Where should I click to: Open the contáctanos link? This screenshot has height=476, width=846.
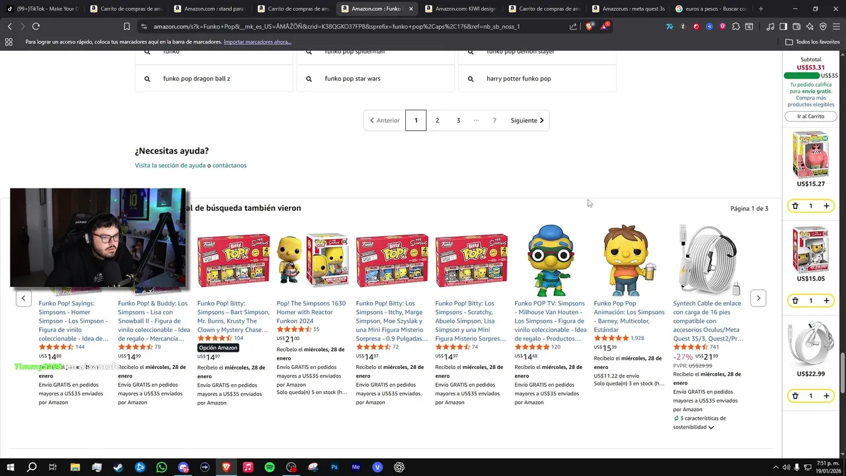coord(229,165)
